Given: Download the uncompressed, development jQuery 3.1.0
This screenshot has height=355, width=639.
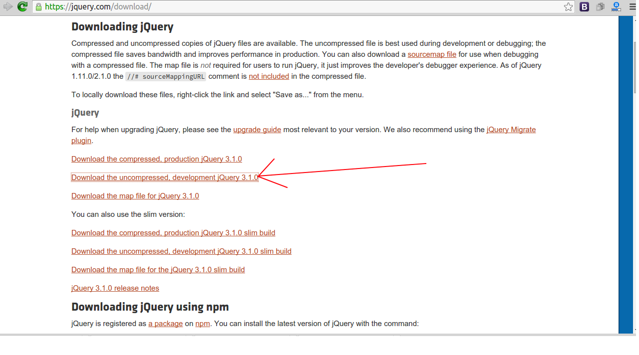Looking at the screenshot, I should click(x=165, y=177).
